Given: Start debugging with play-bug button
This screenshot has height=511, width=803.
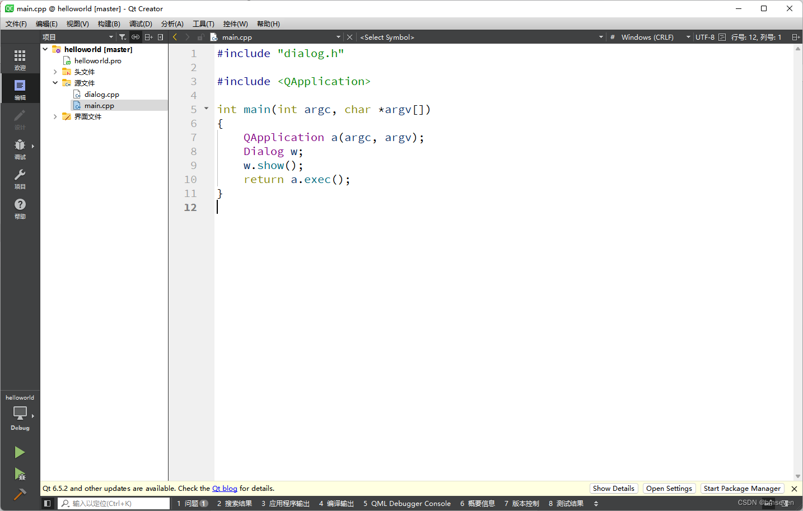Looking at the screenshot, I should tap(20, 474).
